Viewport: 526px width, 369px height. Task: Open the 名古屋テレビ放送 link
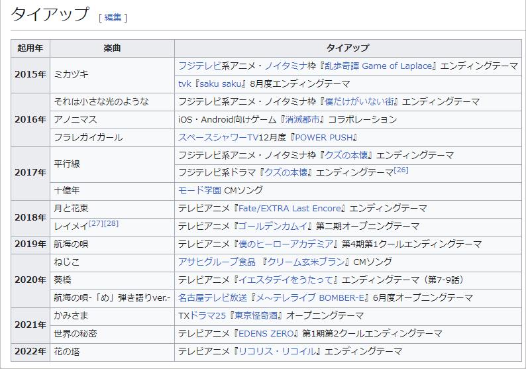[x=213, y=297]
